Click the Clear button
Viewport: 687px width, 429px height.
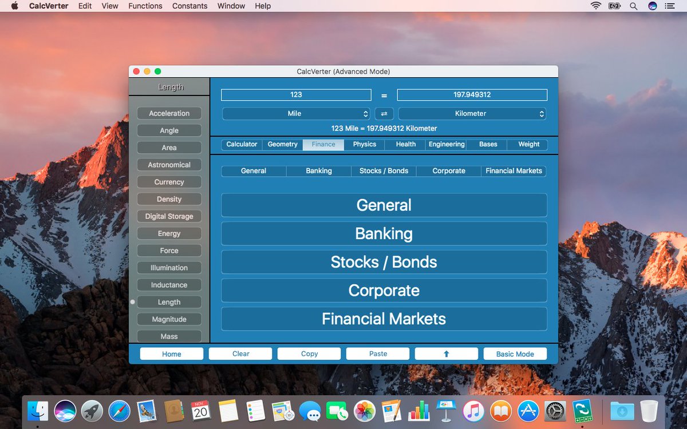240,354
